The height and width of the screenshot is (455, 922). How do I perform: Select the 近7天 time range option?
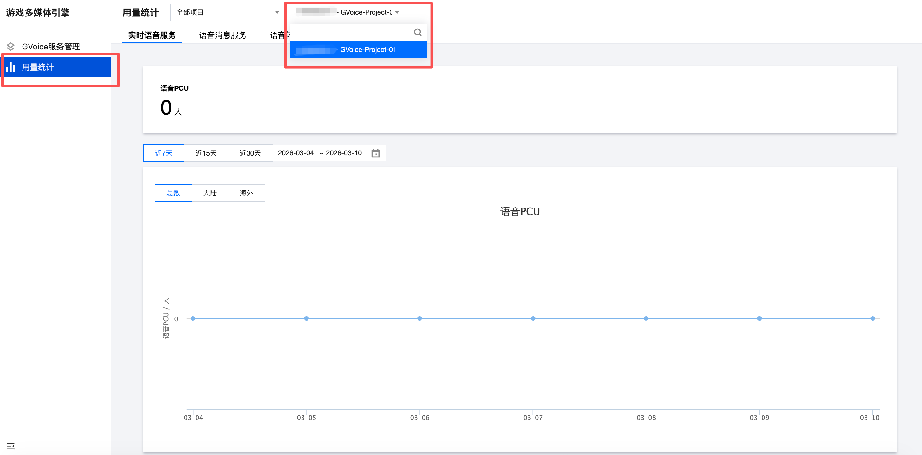click(164, 153)
